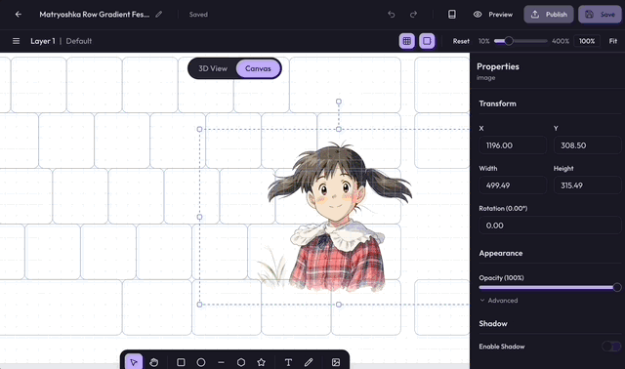Adjust the Opacity slider
Image resolution: width=625 pixels, height=369 pixels.
[550, 287]
